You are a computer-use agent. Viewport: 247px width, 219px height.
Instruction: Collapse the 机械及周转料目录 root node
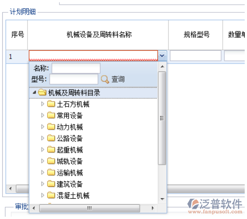point(34,92)
